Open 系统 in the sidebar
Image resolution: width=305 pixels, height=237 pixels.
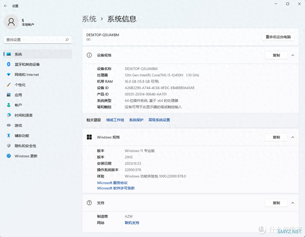pyautogui.click(x=38, y=54)
